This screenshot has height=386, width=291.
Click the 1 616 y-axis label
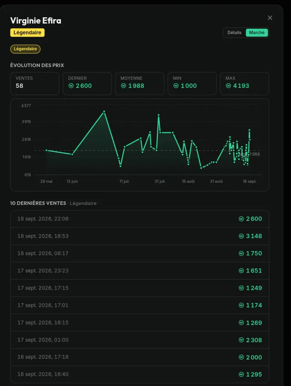tap(27, 157)
